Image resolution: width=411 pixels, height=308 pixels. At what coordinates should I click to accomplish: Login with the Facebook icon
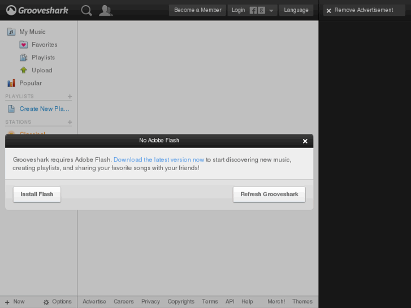(253, 10)
